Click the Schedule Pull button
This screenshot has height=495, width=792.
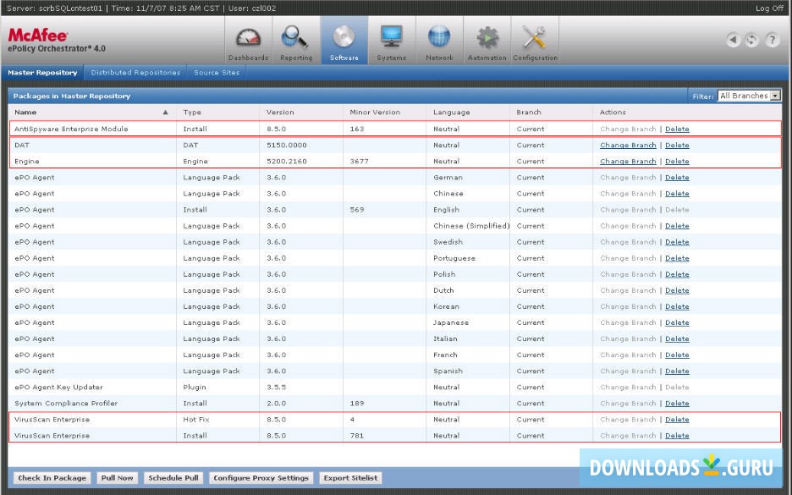[x=173, y=478]
